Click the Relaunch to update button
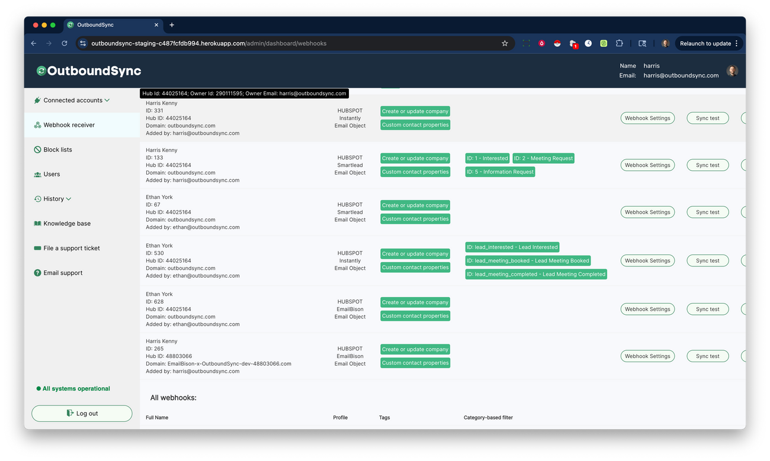The image size is (770, 461). pos(706,43)
